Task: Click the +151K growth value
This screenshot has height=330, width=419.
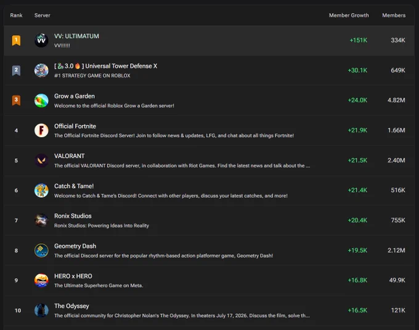Action: point(359,40)
